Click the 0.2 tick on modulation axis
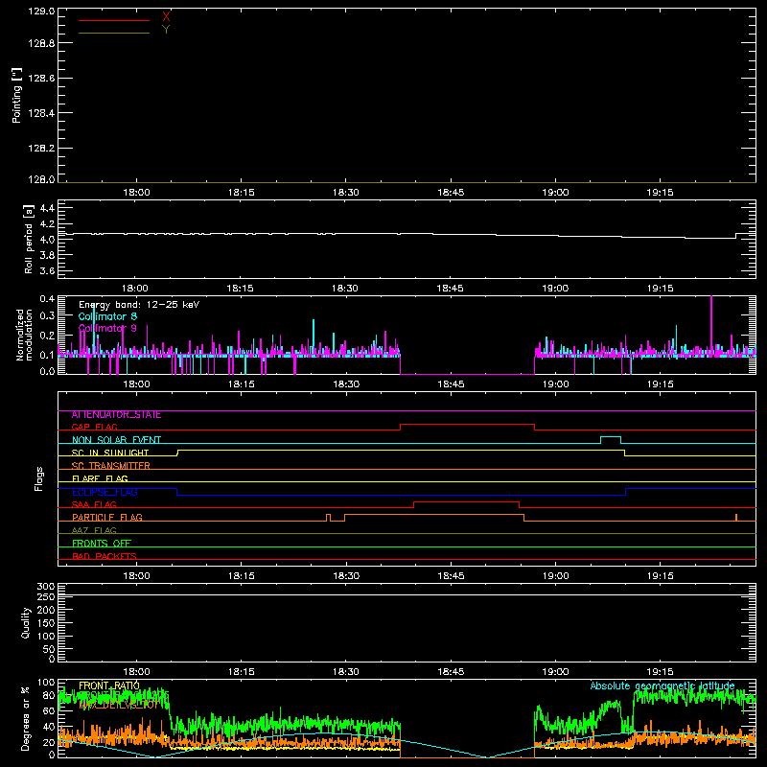Image resolution: width=767 pixels, height=767 pixels. [47, 336]
